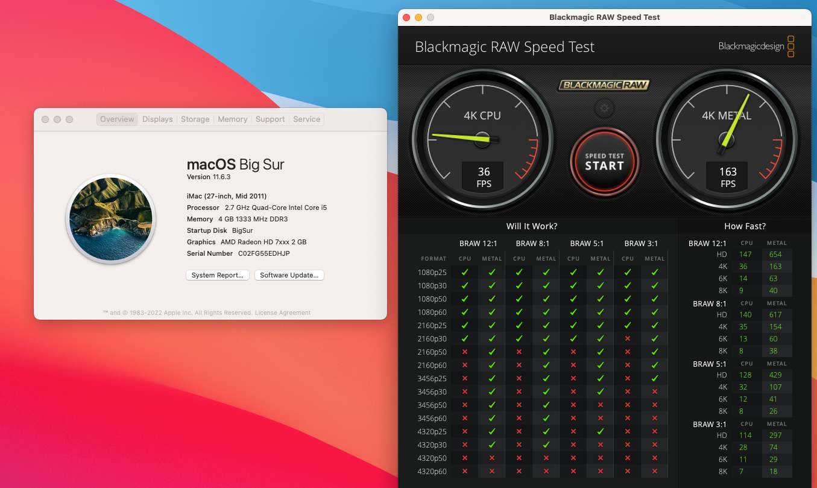Click the 2160p25 BRAW 3:1 CPU checkmark
This screenshot has height=488, width=817.
point(628,325)
